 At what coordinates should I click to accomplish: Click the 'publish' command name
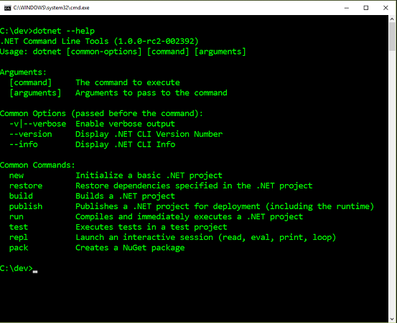pos(26,206)
